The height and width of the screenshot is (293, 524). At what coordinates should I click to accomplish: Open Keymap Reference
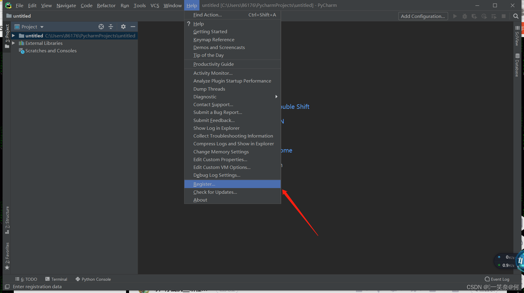[233, 39]
